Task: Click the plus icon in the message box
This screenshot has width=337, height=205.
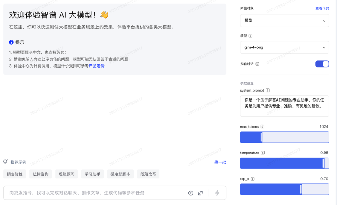Action: point(191,193)
